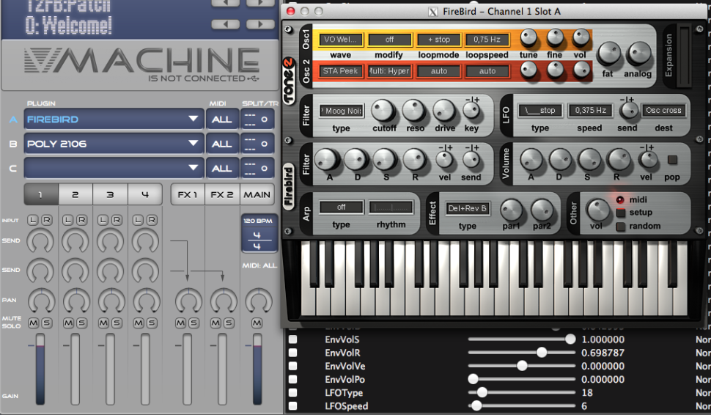
Task: Click the next patch arrow button
Action: pos(260,24)
